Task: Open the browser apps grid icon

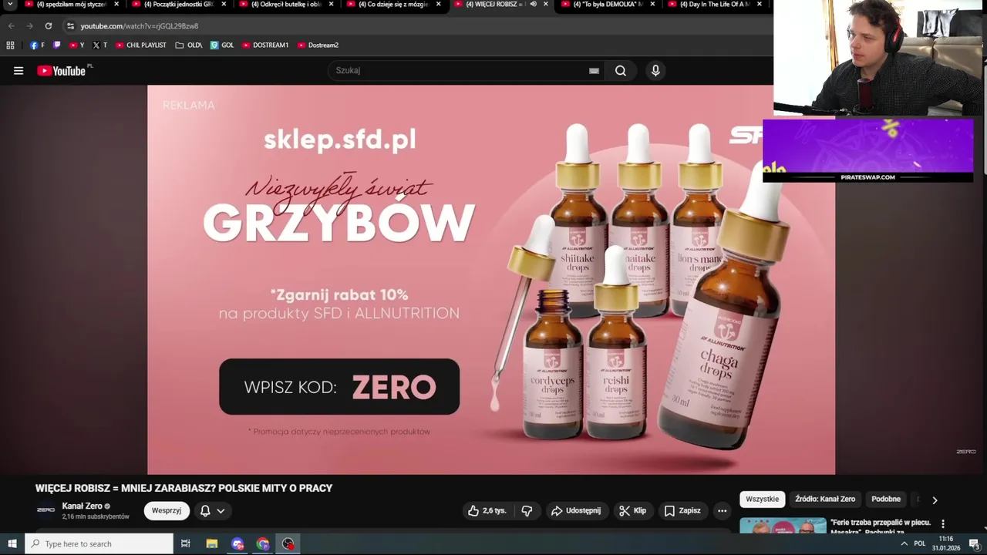Action: point(10,45)
